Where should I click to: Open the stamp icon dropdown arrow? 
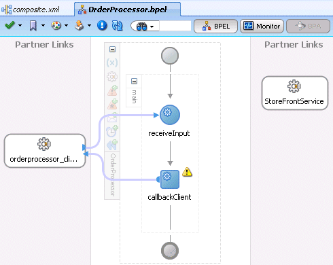(x=89, y=25)
